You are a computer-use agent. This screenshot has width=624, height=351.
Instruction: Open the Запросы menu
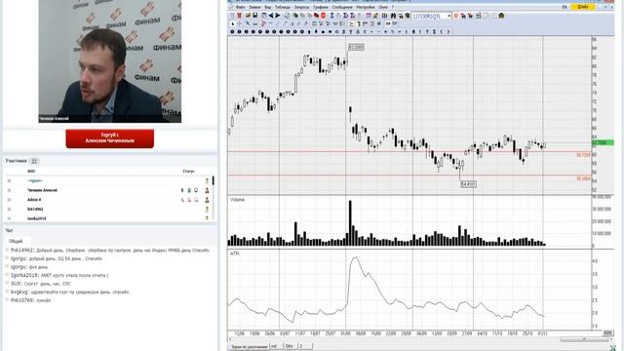coord(302,7)
